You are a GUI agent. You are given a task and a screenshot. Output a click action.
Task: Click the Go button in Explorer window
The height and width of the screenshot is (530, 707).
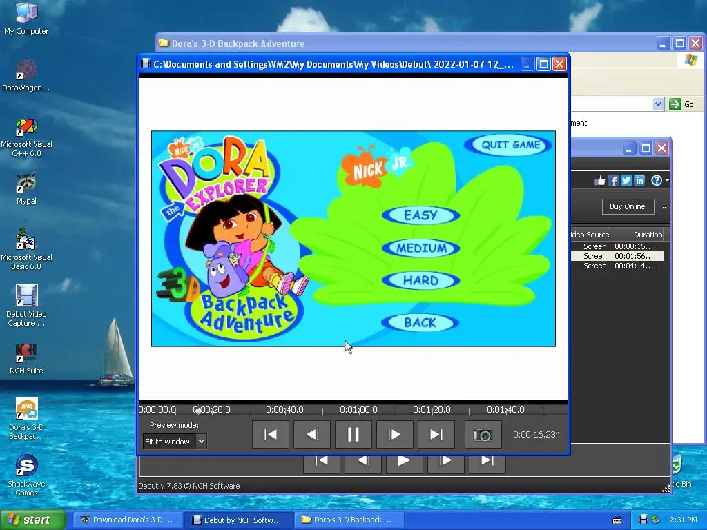pos(681,105)
